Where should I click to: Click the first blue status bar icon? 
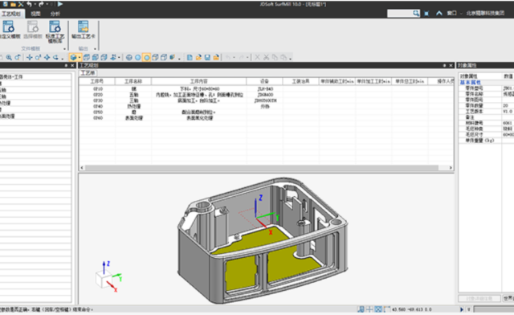[361, 309]
